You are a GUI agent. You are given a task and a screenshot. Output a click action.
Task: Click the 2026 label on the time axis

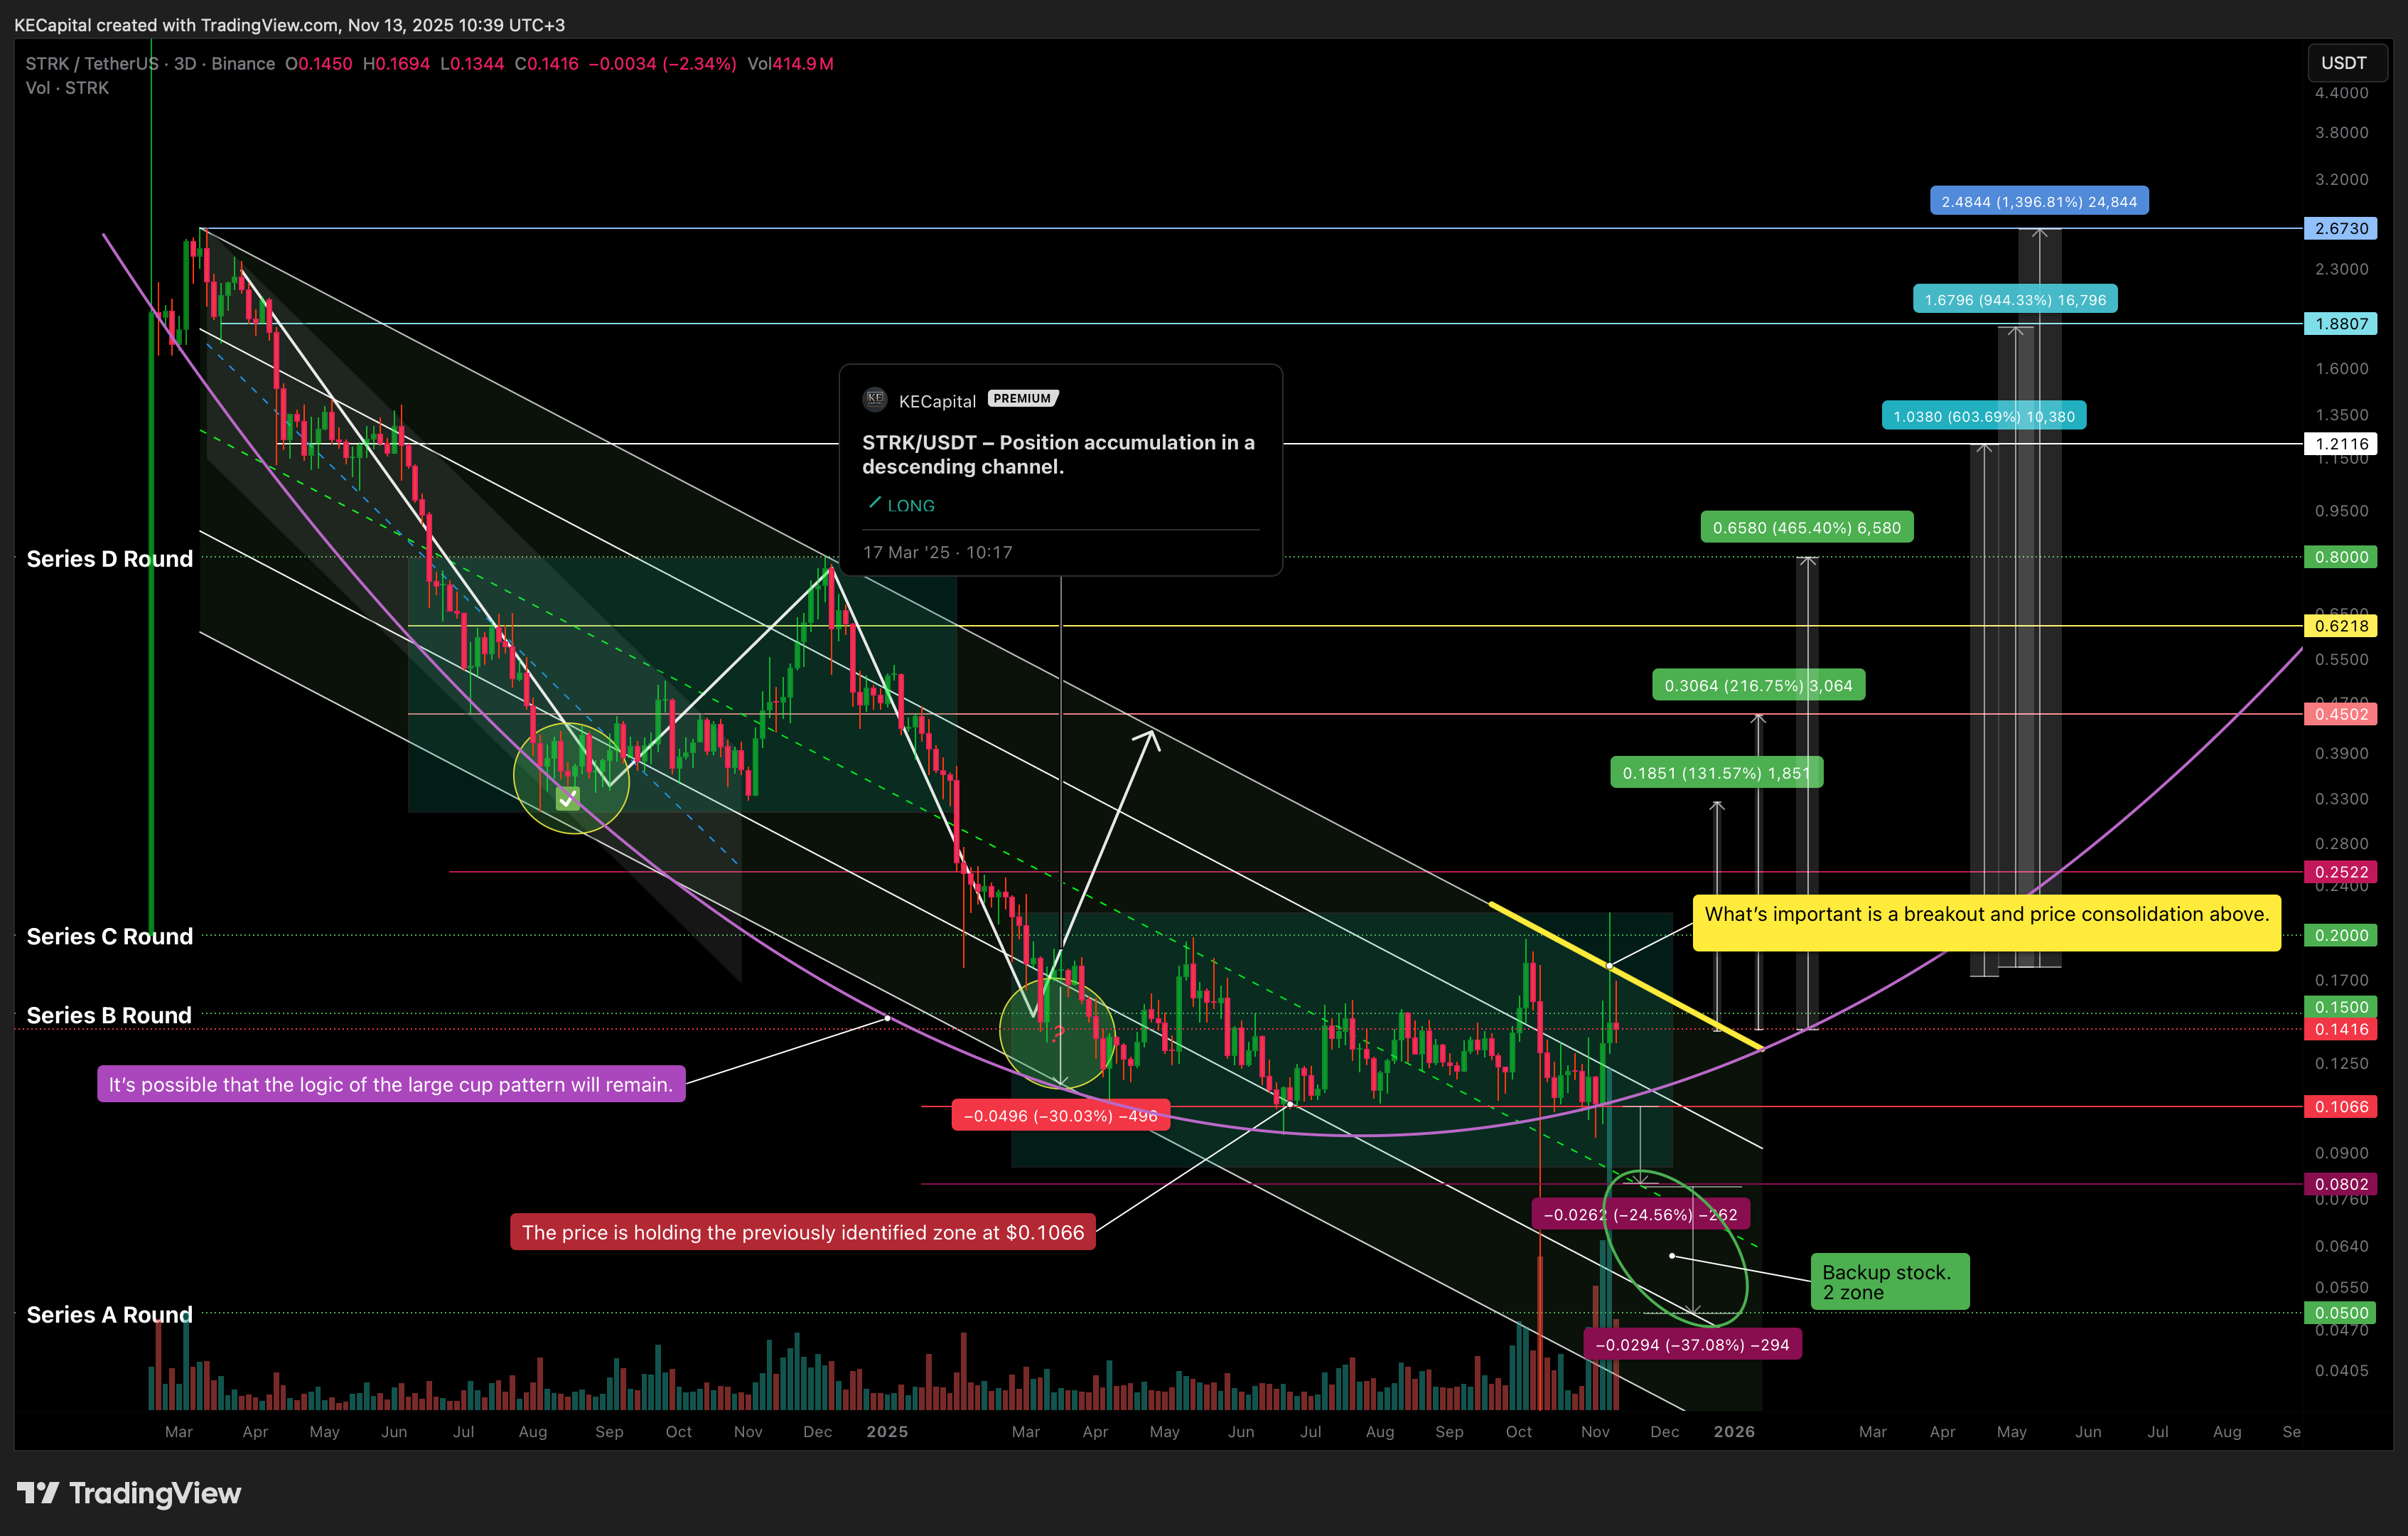tap(1733, 1432)
